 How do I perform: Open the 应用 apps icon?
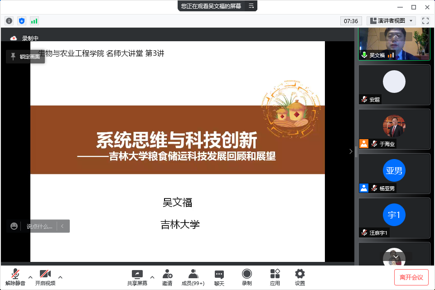(275, 277)
